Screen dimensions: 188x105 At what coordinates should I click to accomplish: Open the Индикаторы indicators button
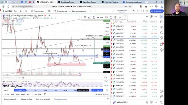click(37, 11)
